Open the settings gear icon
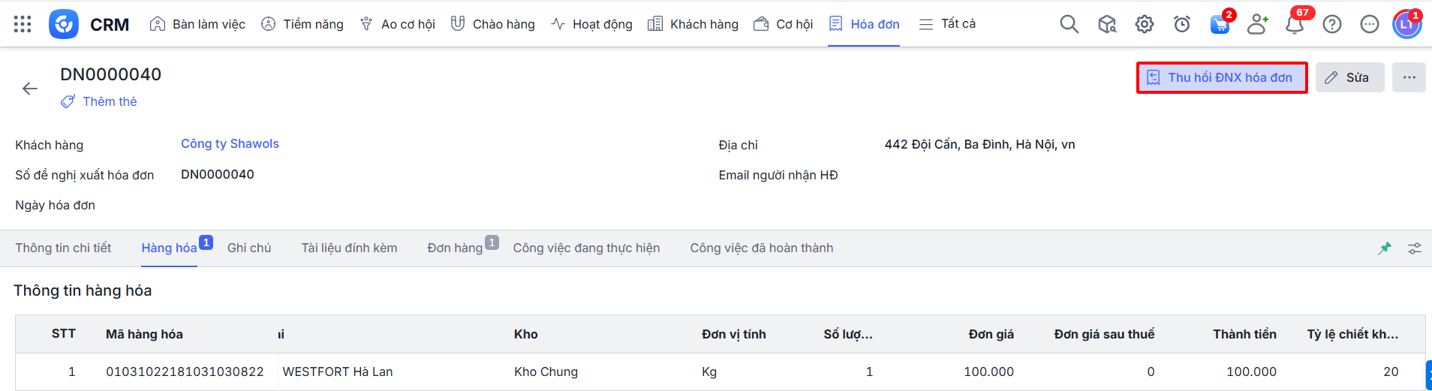1432x391 pixels. pos(1144,24)
